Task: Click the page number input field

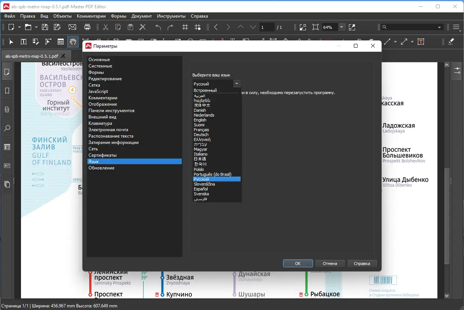Action: point(267,27)
